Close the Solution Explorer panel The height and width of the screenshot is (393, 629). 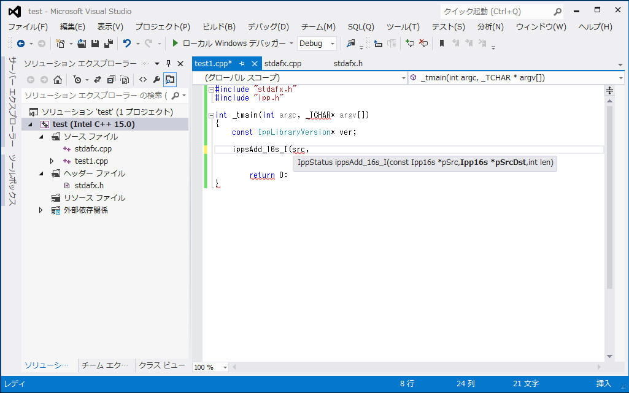tap(180, 63)
